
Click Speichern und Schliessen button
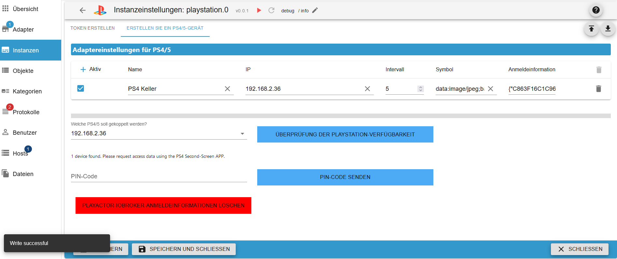click(184, 249)
